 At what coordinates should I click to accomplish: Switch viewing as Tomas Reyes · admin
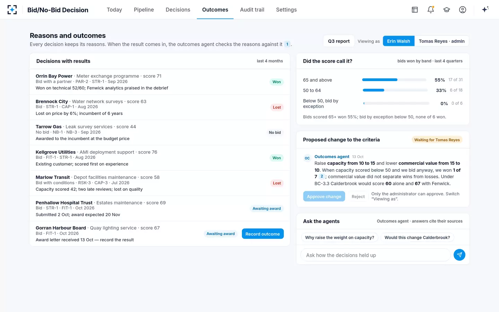pos(441,41)
